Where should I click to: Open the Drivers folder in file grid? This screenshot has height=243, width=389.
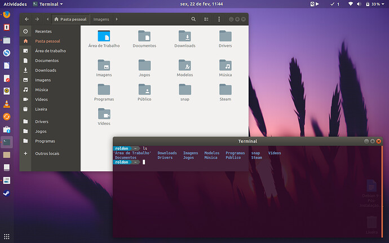click(x=226, y=36)
